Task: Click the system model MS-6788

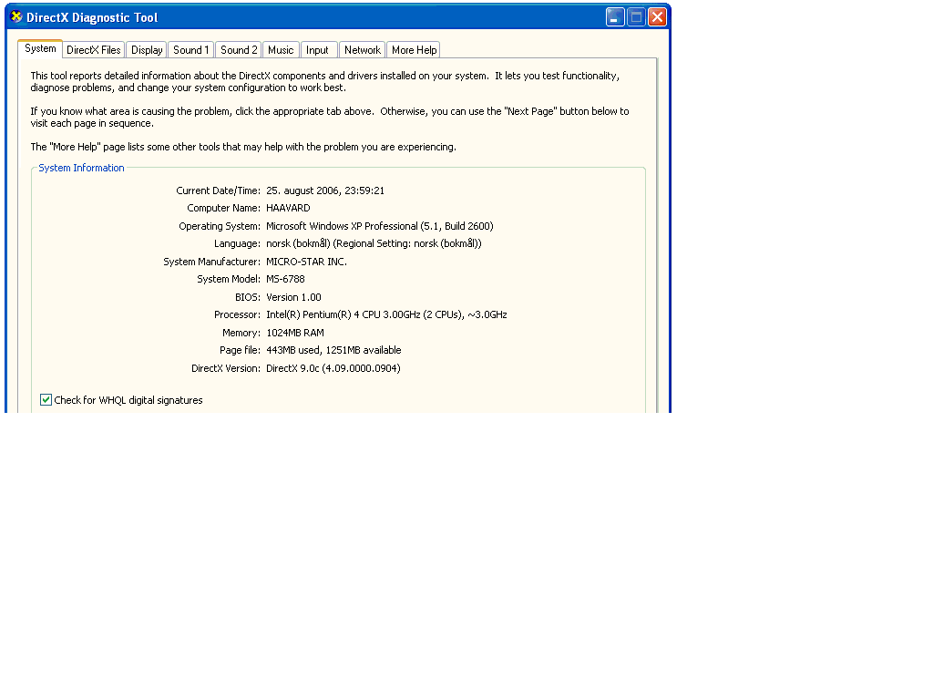Action: coord(285,279)
